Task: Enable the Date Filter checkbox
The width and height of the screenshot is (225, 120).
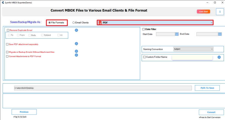Action: click(144, 29)
